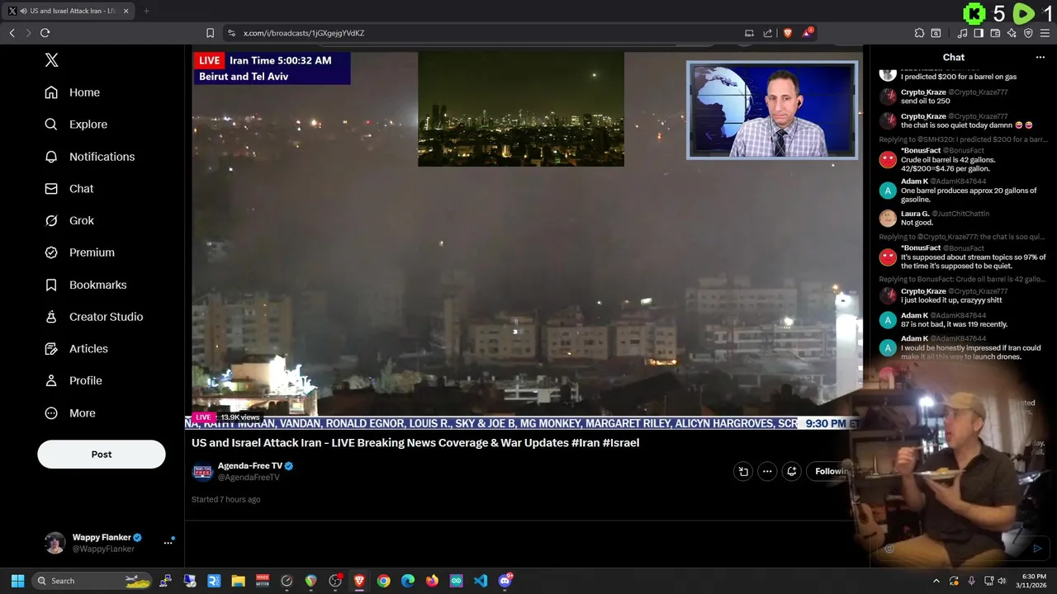Open Firefox from taskbar
Screen dimensions: 1057x594
click(432, 581)
